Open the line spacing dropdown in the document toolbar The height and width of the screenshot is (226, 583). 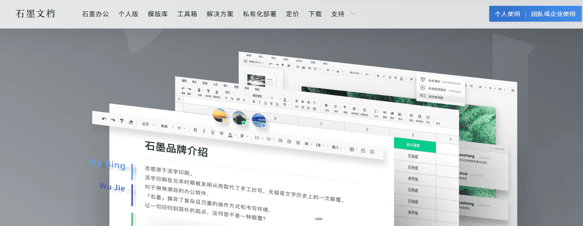coord(320,145)
